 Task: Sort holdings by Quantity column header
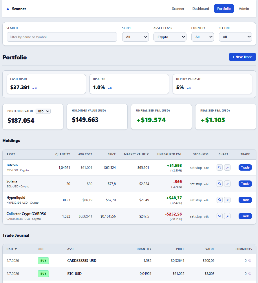click(x=63, y=154)
